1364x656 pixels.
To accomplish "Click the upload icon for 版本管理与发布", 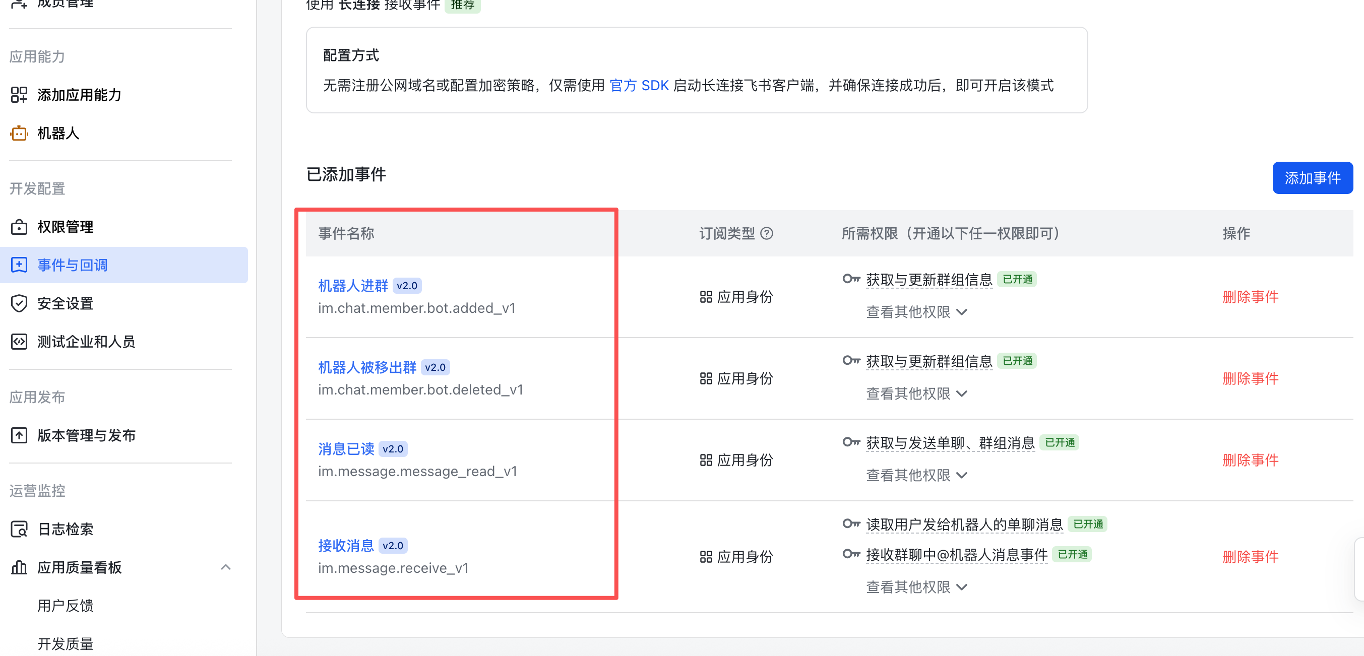I will click(19, 435).
